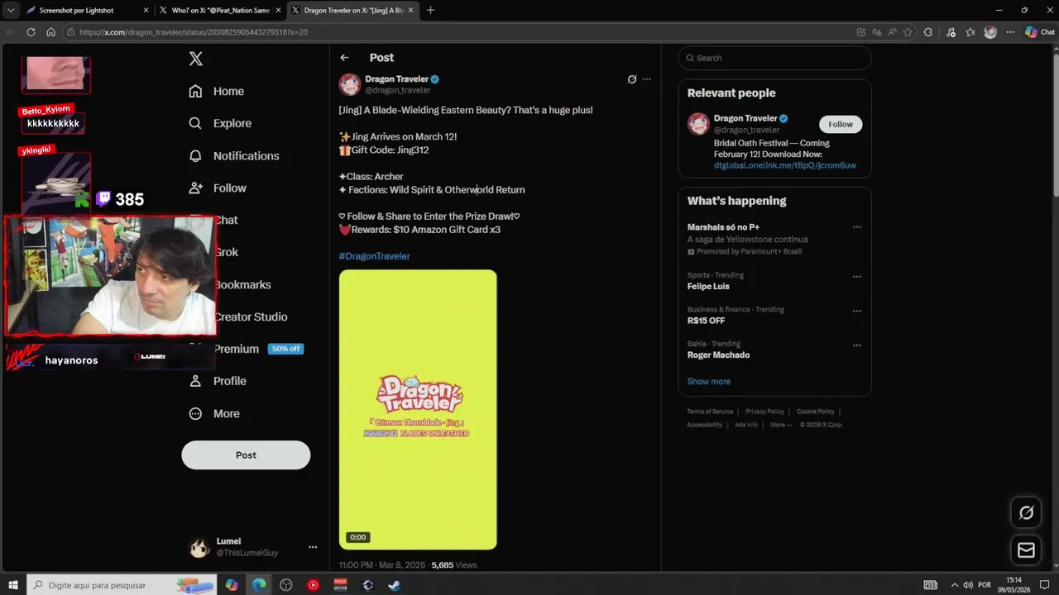Follow Dragon Traveler in Relevant people

(841, 124)
